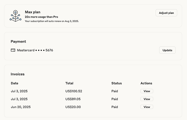Click the Max plan tree logo icon
Screen dimensions: 187x120
[x=15, y=16]
